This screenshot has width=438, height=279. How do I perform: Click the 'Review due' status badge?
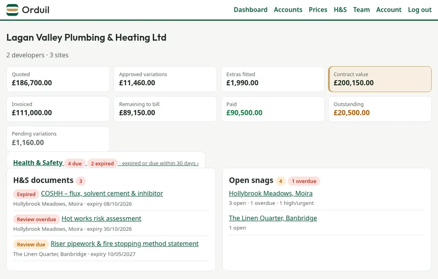tap(31, 244)
